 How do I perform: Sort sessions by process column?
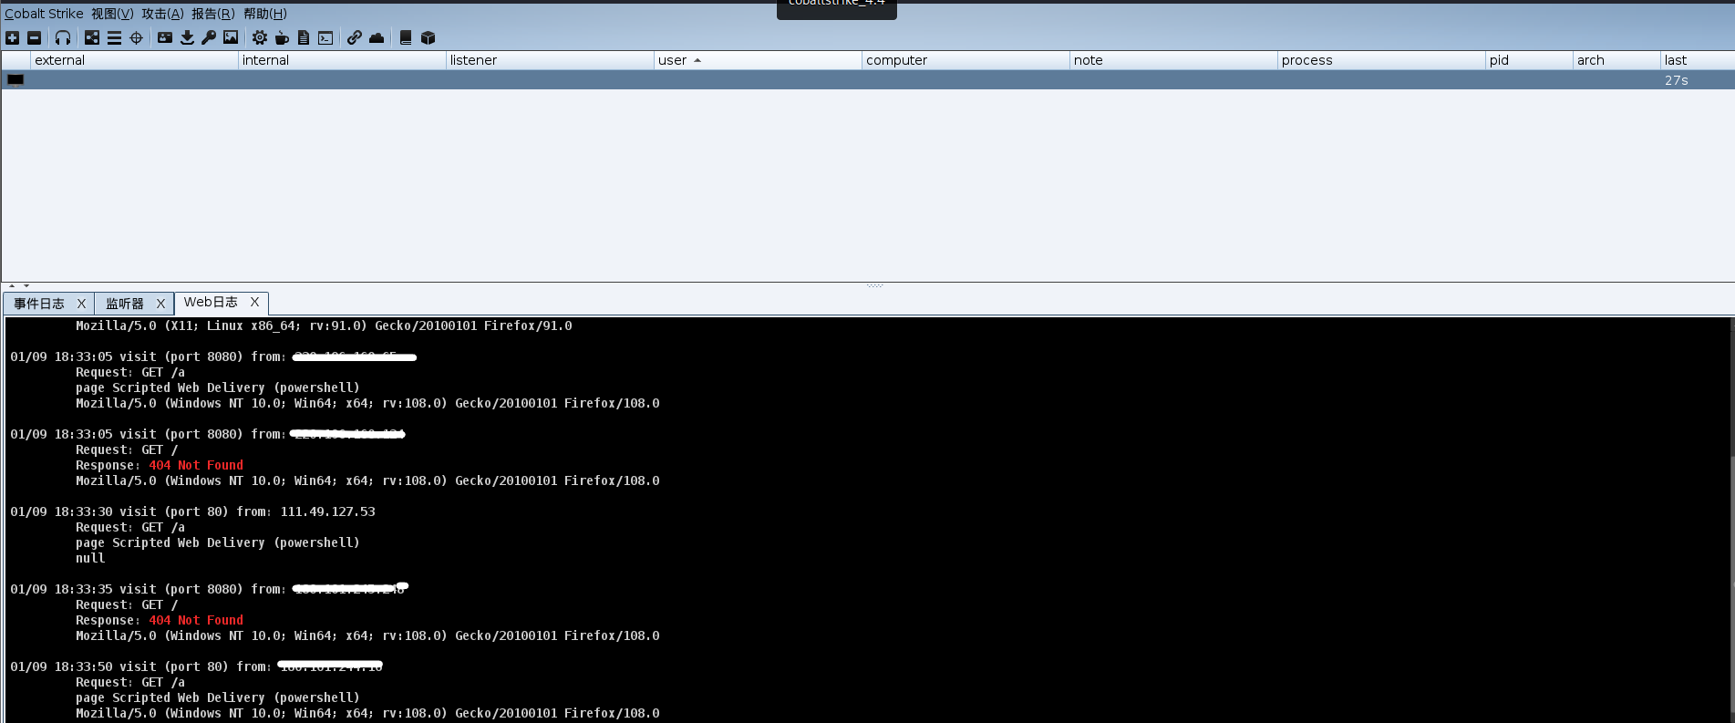tap(1381, 60)
